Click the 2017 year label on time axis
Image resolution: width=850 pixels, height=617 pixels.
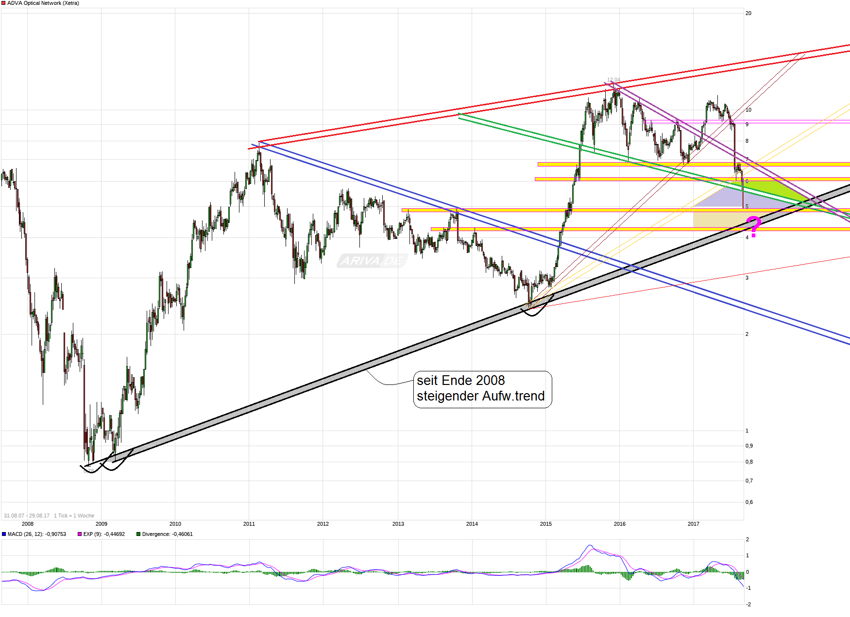(x=694, y=524)
